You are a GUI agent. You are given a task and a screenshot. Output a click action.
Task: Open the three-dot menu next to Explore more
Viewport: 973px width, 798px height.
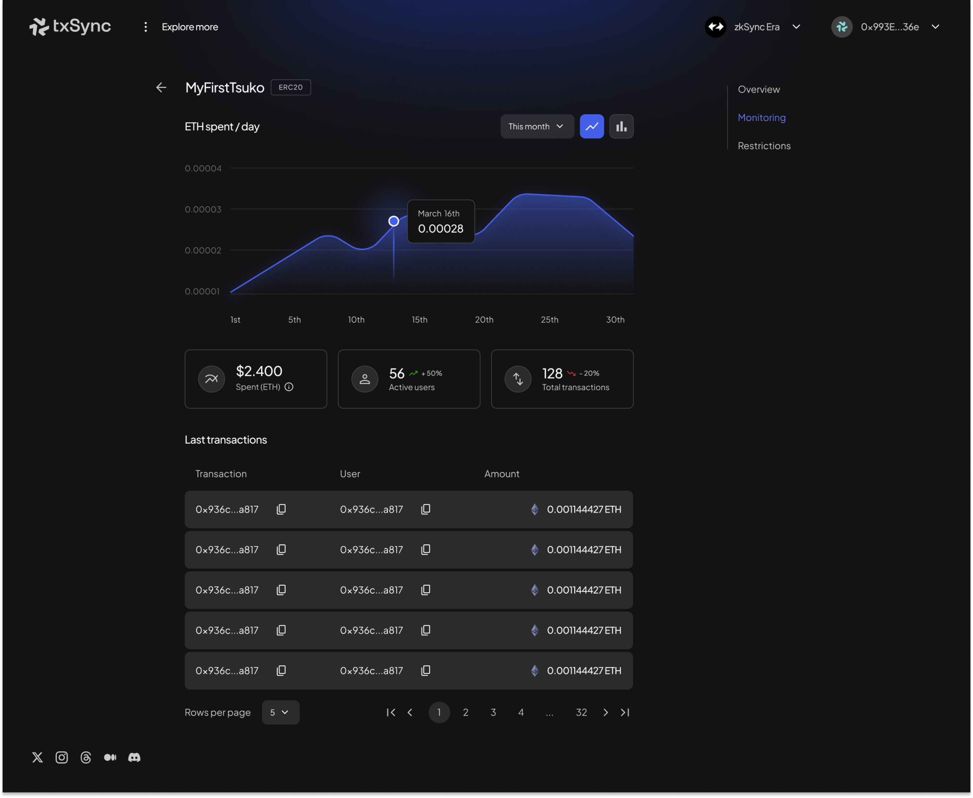pos(146,27)
